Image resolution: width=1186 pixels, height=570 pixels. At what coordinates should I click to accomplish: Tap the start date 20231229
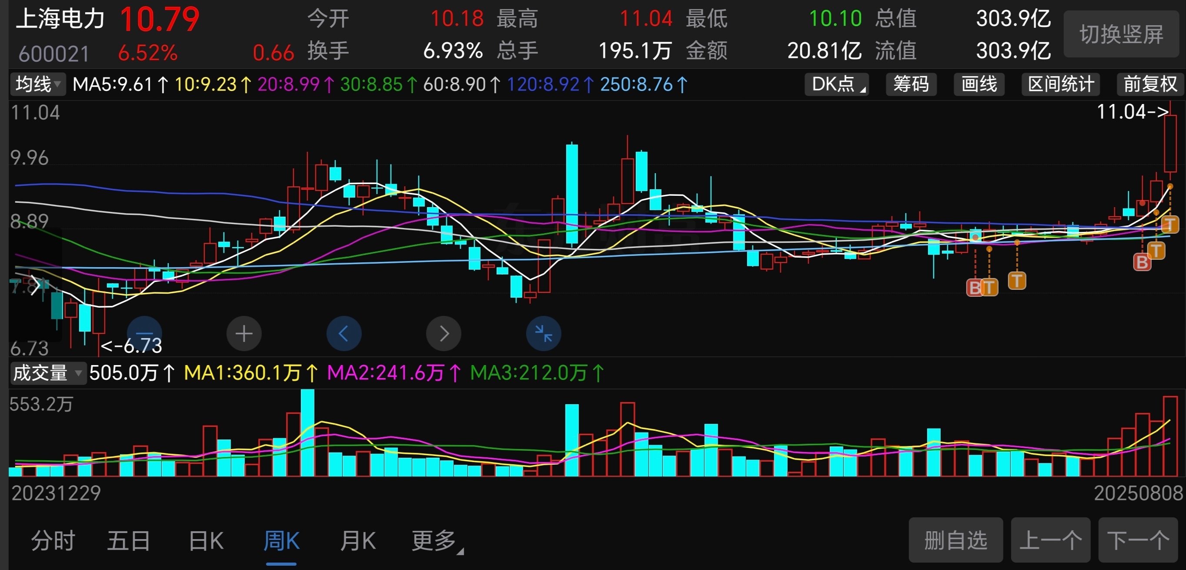56,493
